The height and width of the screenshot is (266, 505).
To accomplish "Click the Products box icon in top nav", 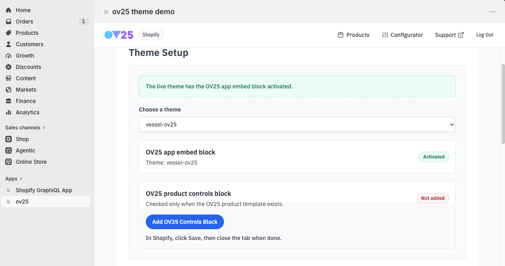I will (x=341, y=35).
